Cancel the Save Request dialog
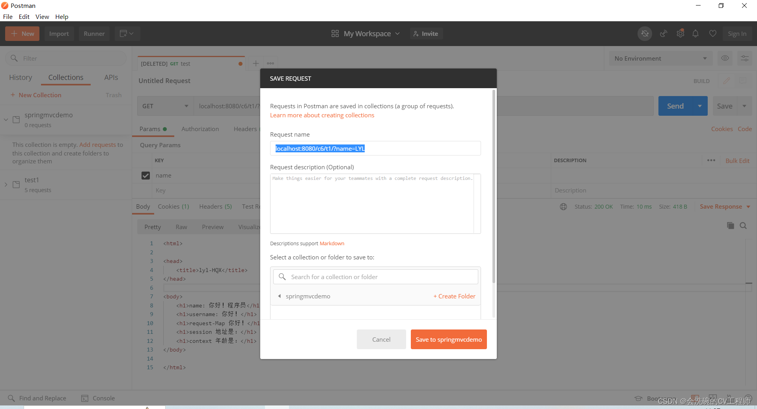The width and height of the screenshot is (757, 409). (381, 339)
